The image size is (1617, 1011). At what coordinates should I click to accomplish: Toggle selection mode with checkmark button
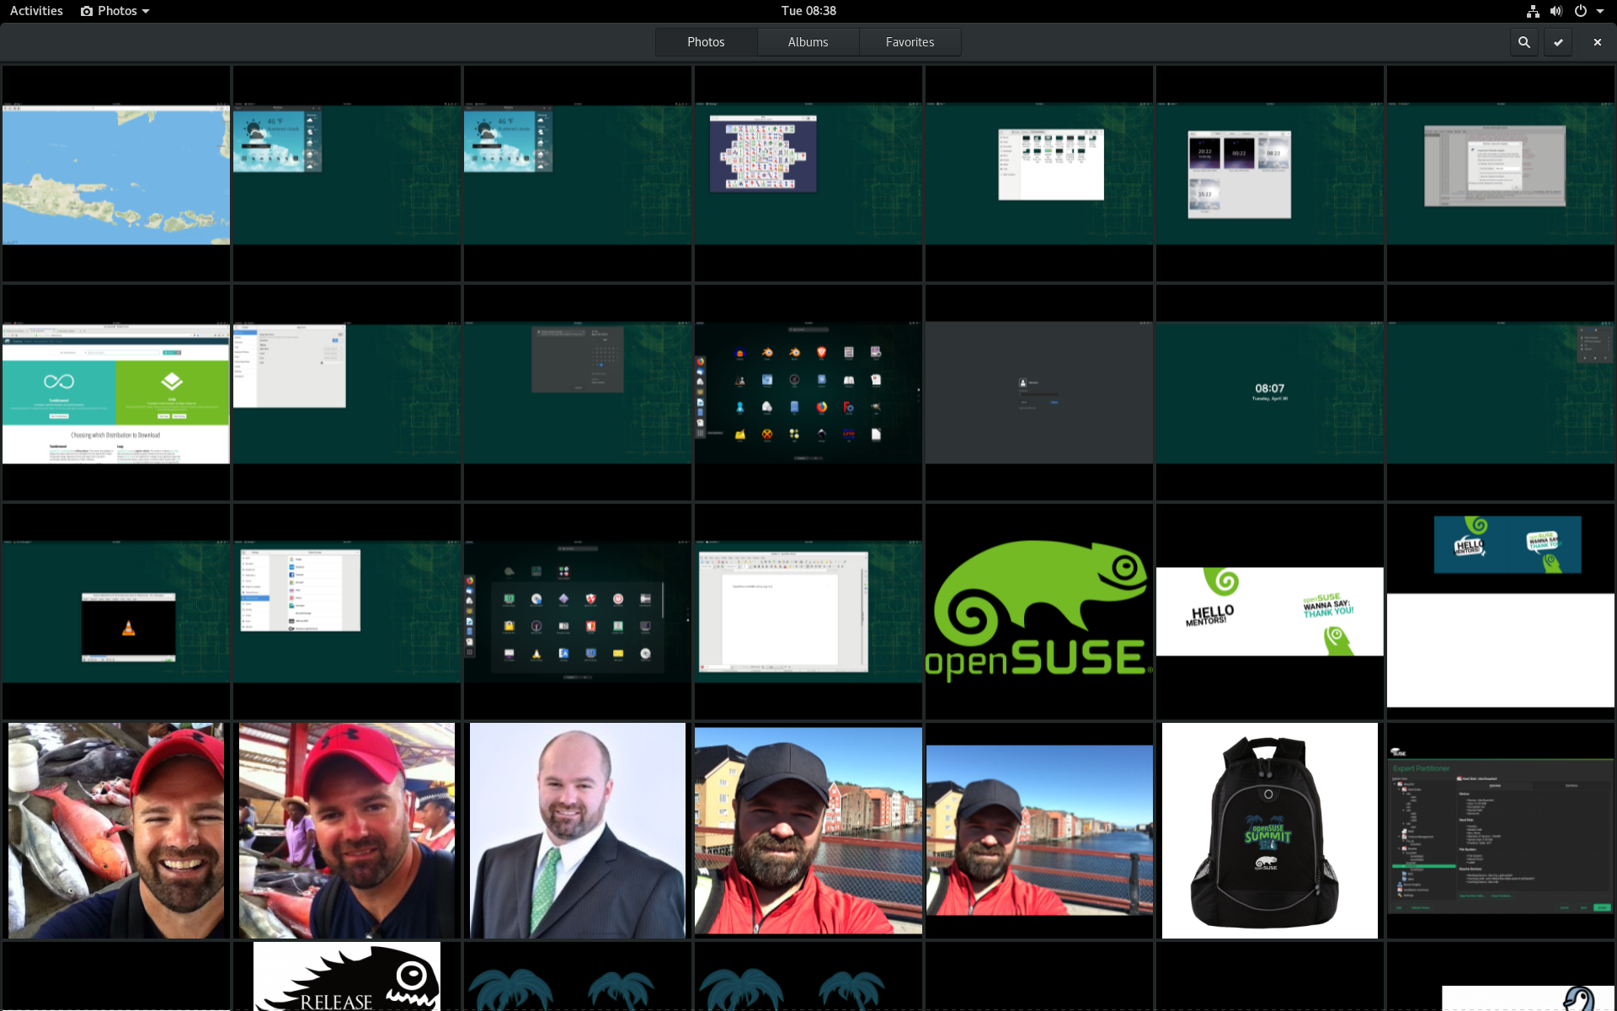[1558, 42]
